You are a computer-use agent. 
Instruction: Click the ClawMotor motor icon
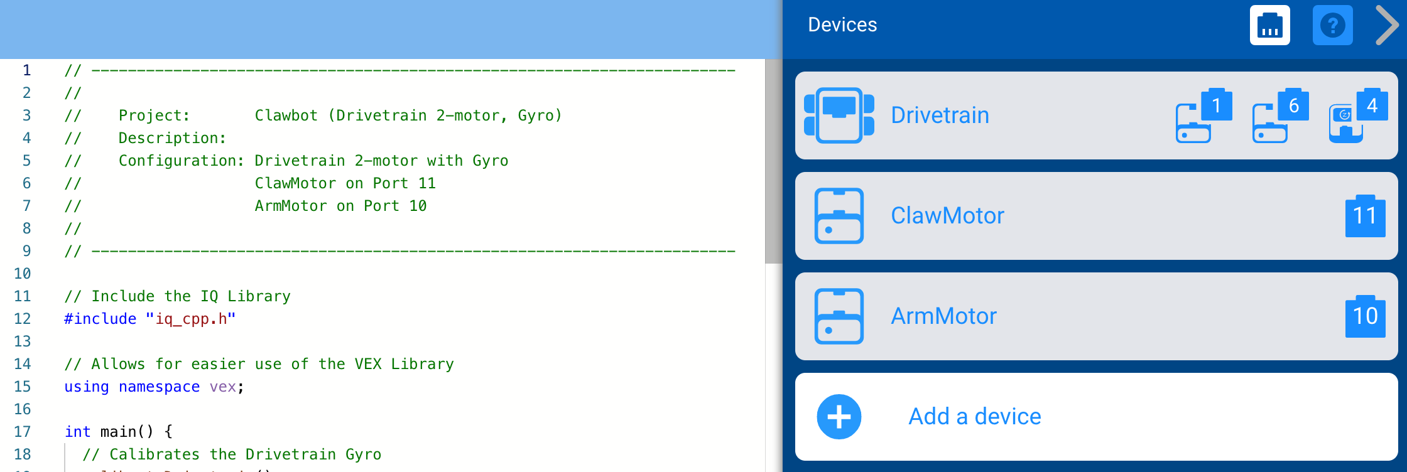click(x=839, y=216)
